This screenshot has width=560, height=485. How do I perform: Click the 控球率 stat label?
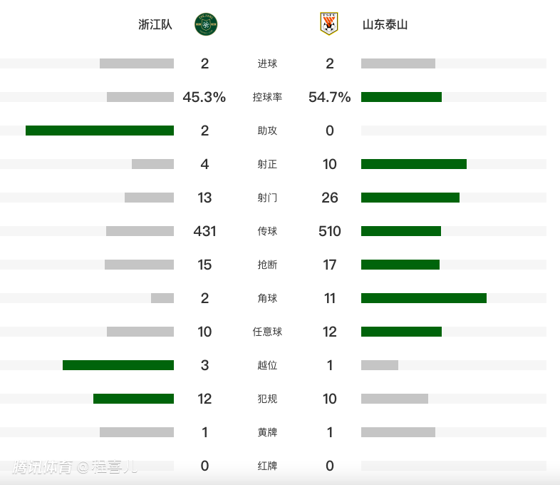(267, 97)
